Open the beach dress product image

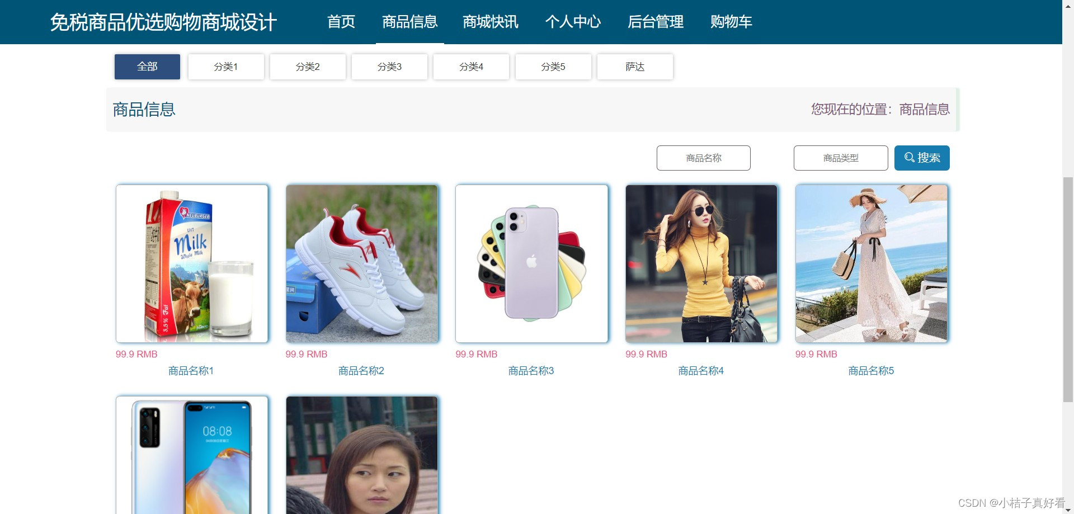(872, 263)
